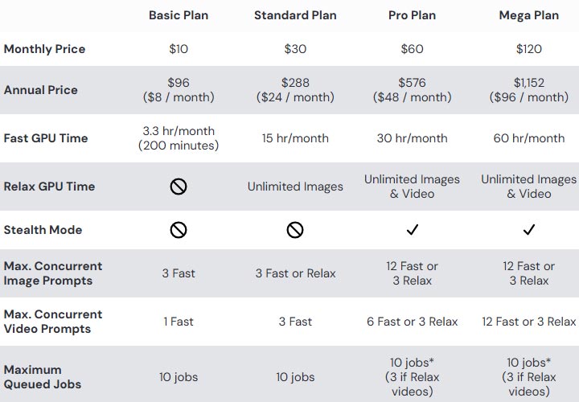This screenshot has width=579, height=402.
Task: Select the Basic Plan column header
Action: click(x=179, y=15)
